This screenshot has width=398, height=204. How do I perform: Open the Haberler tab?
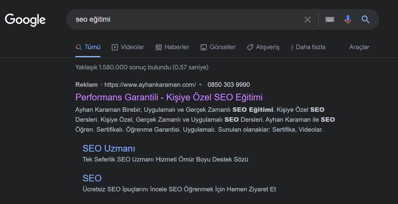click(x=172, y=47)
